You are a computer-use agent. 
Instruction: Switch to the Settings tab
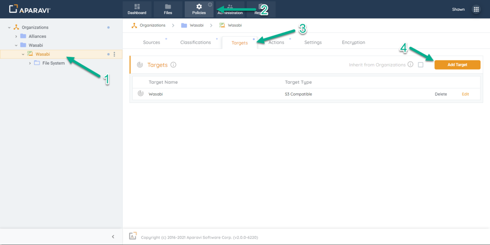coord(313,42)
